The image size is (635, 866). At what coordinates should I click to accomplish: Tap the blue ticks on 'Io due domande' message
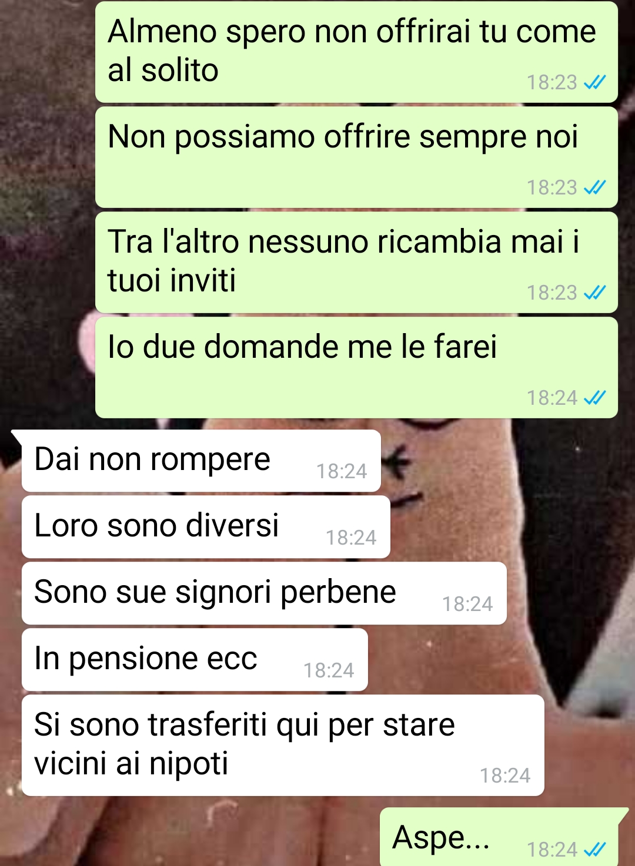(594, 398)
